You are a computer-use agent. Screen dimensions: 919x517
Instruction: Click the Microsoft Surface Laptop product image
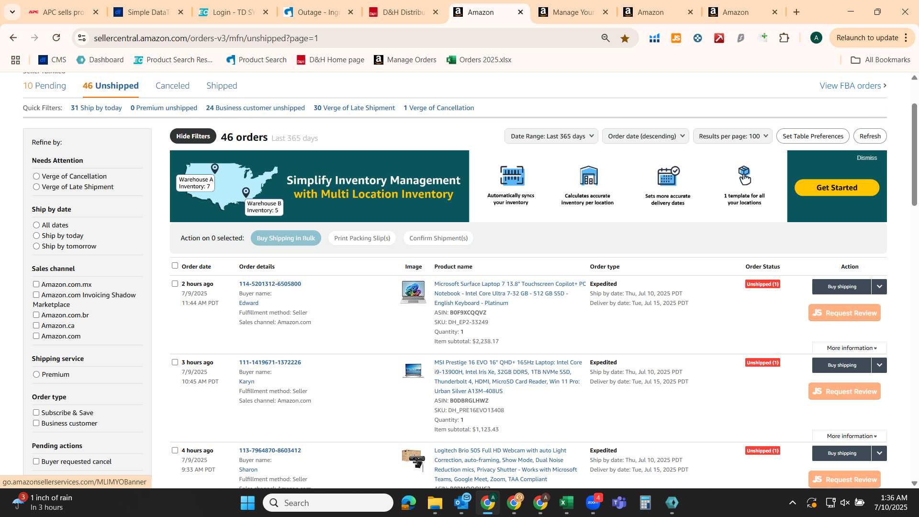coord(413,292)
